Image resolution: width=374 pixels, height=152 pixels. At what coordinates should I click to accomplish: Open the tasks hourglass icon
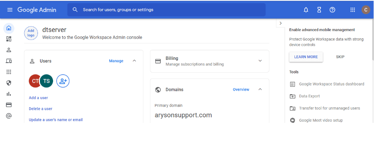coord(319,10)
